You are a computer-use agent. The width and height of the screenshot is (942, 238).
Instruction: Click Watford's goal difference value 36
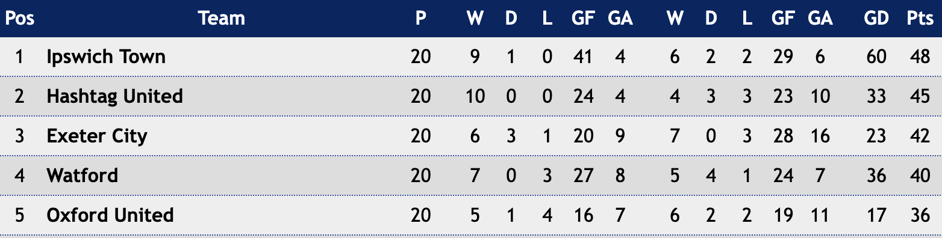tap(876, 175)
